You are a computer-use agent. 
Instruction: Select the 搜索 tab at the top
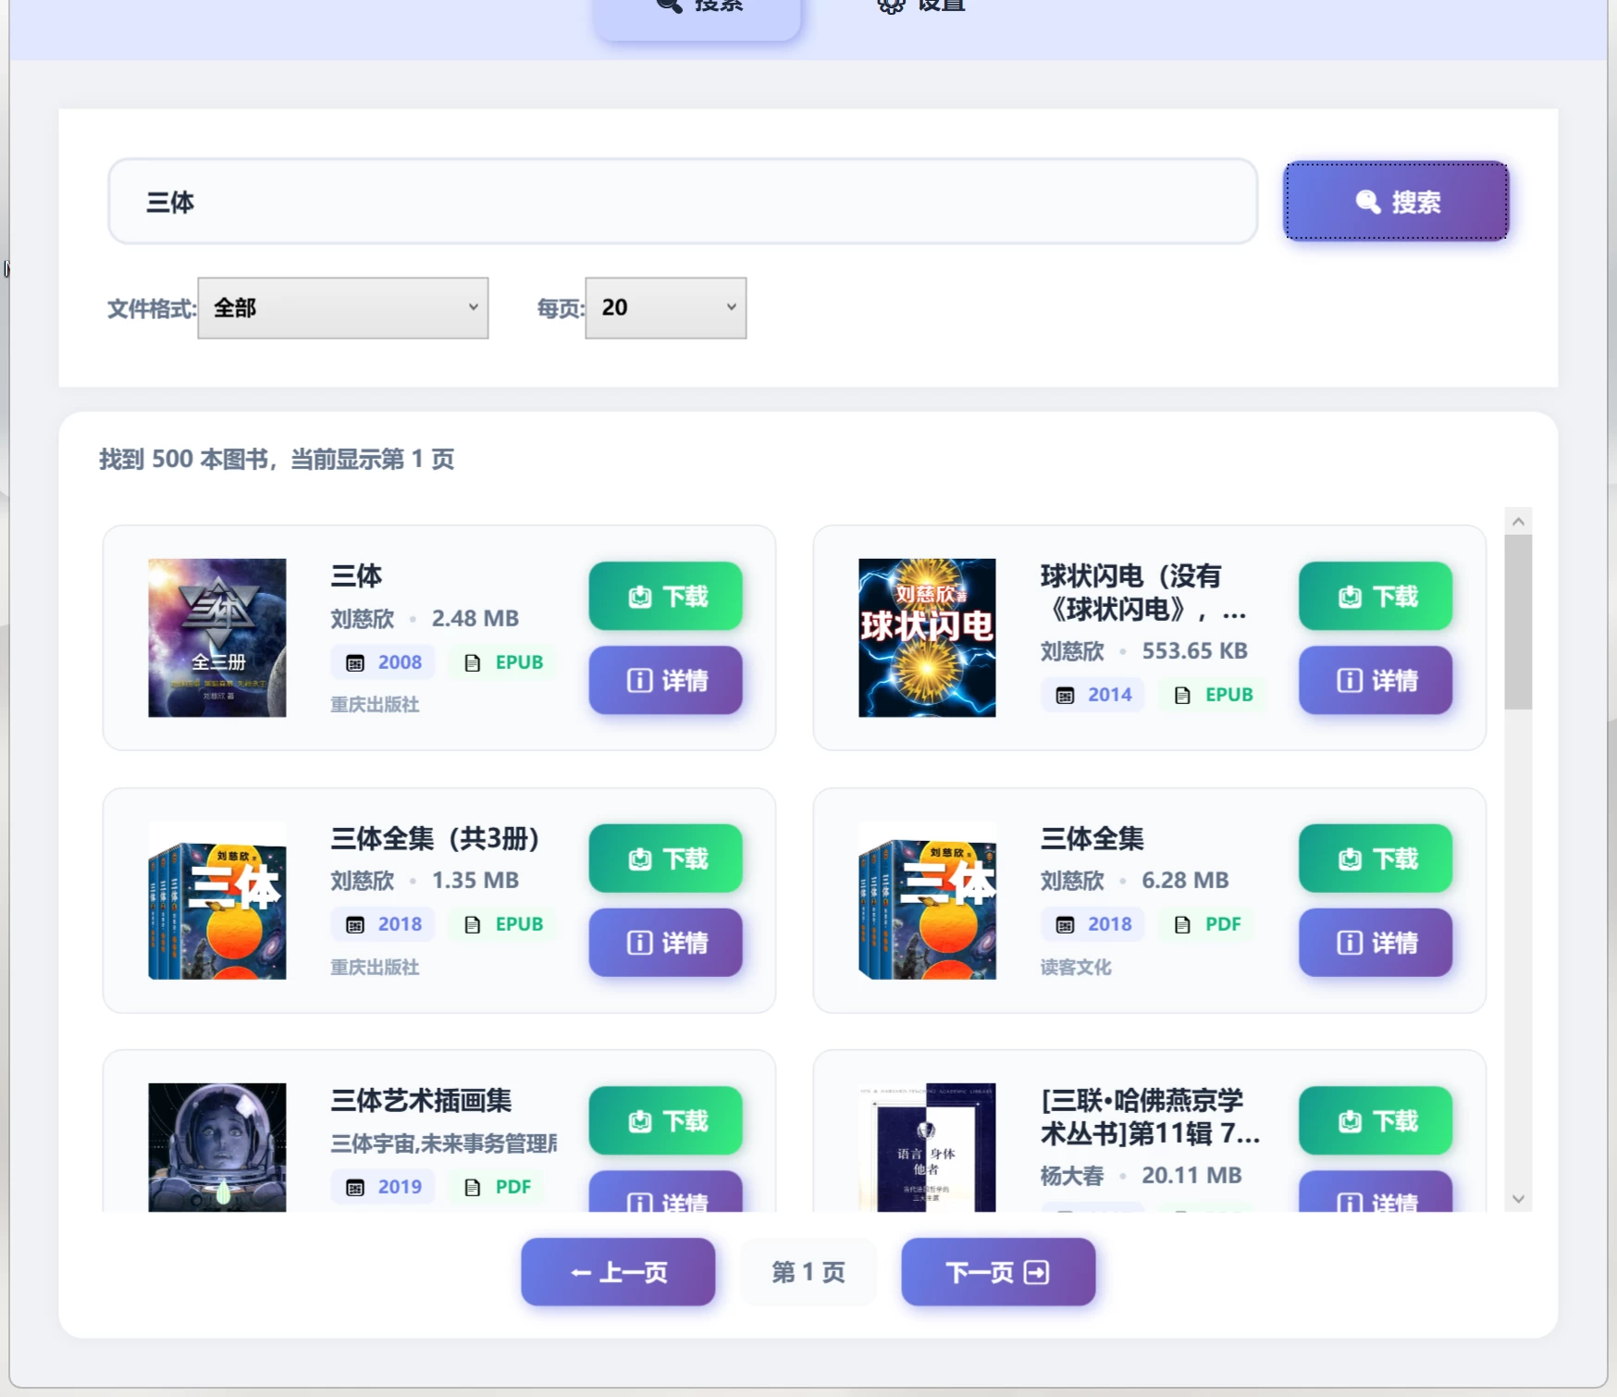(x=698, y=9)
